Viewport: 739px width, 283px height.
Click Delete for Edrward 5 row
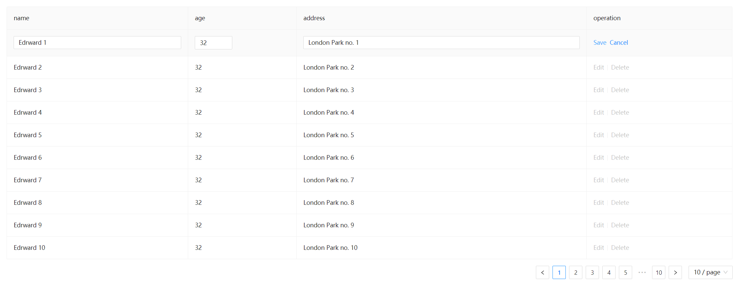(x=620, y=135)
